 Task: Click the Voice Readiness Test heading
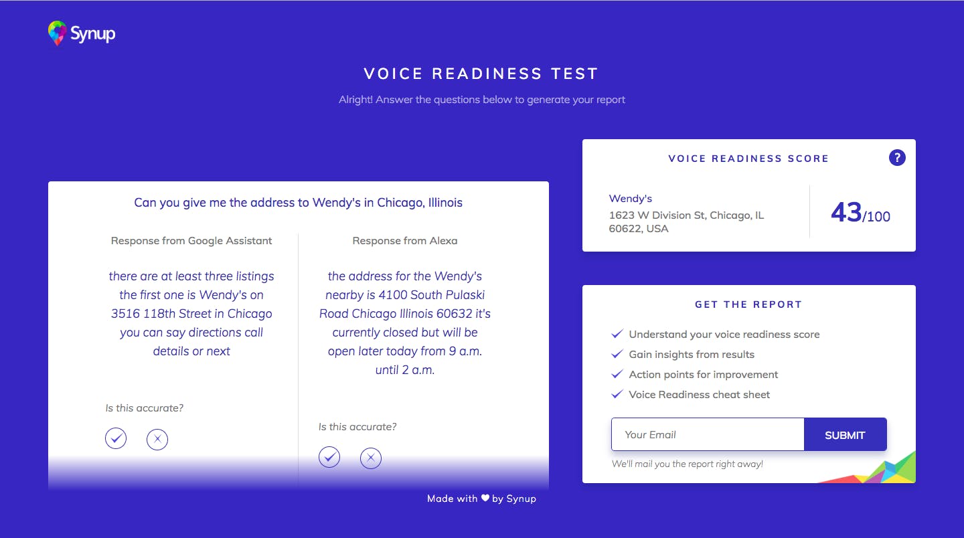(x=481, y=74)
